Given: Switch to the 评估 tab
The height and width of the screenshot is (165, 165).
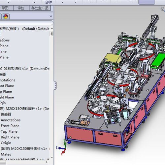Looking at the screenshot, I should click(21, 8).
